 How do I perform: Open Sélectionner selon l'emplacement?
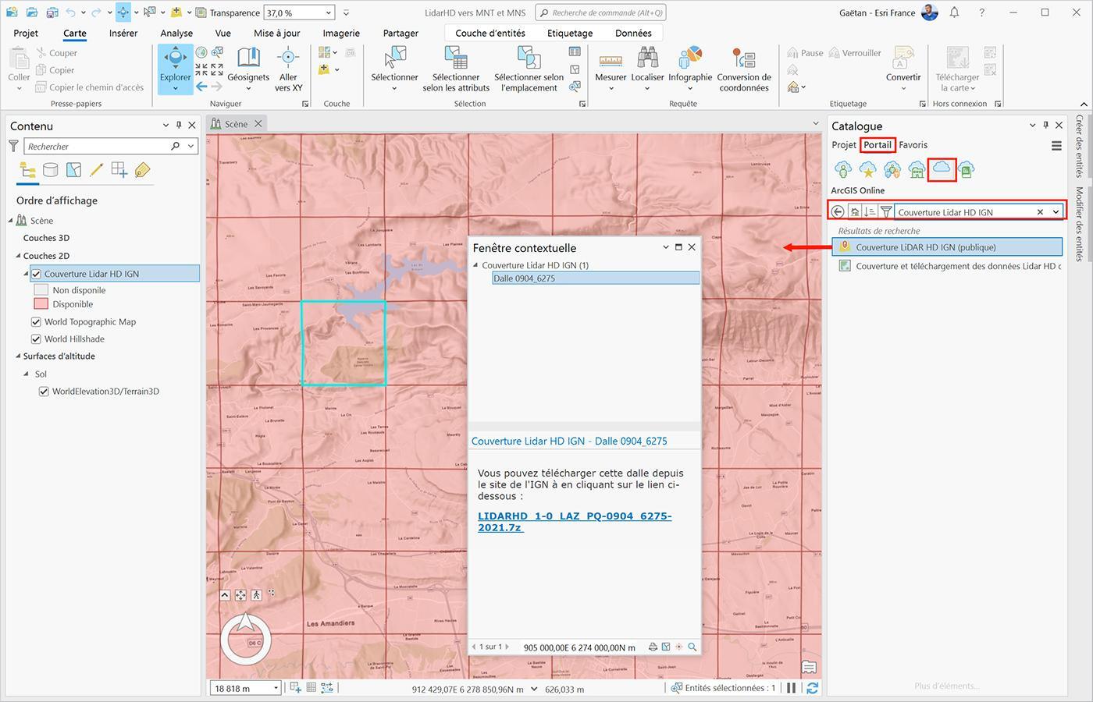pyautogui.click(x=529, y=69)
